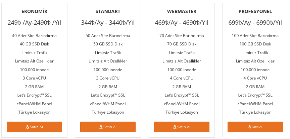This screenshot has width=290, height=139.
Task: Order the Profesyonel plan with Satın Al
Action: point(255,127)
